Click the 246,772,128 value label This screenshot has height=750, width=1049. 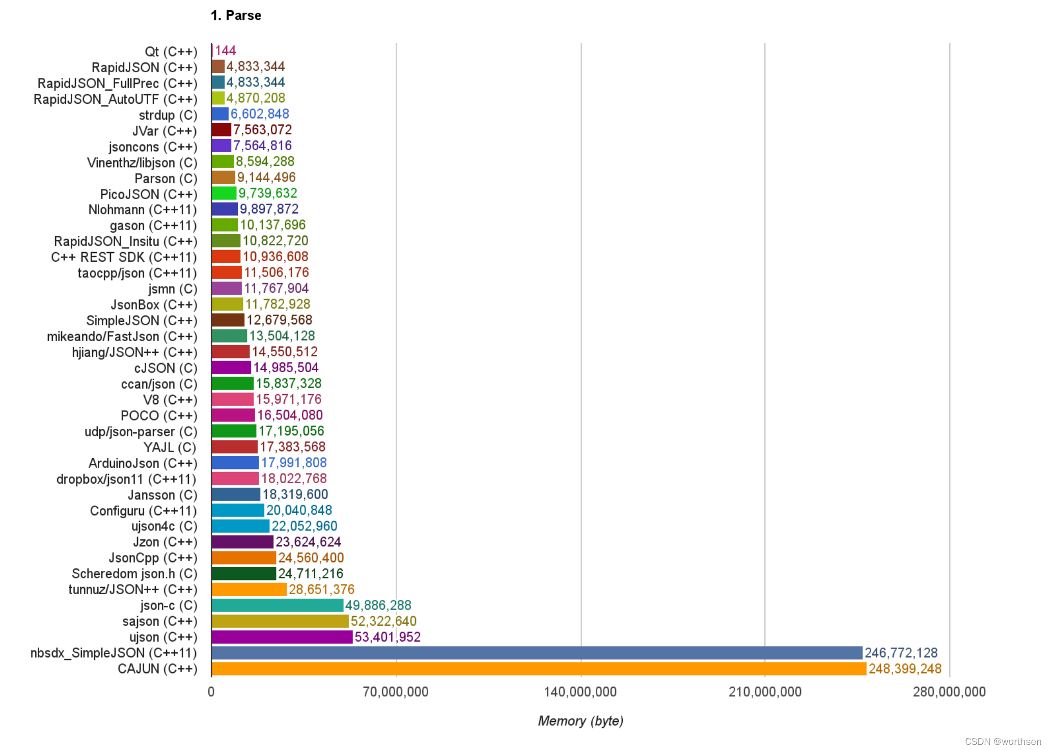pyautogui.click(x=901, y=653)
